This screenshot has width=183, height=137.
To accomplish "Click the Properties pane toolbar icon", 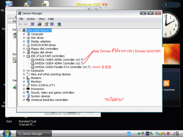I will click(x=52, y=24).
